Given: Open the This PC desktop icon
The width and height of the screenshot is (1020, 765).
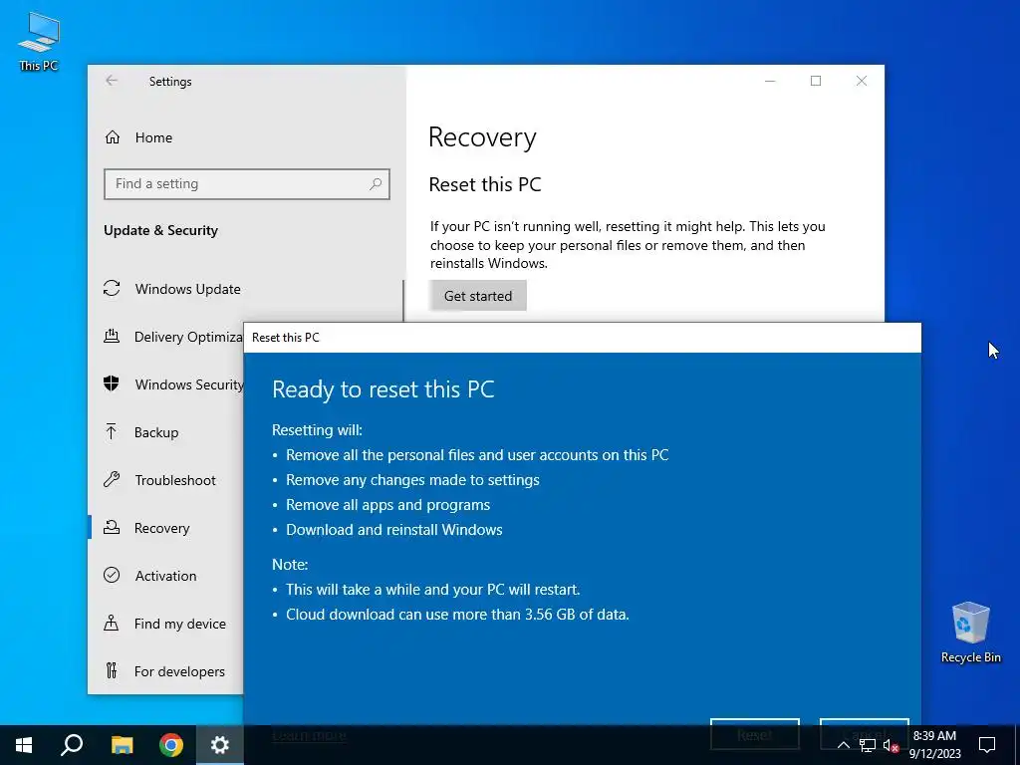Looking at the screenshot, I should pyautogui.click(x=39, y=42).
